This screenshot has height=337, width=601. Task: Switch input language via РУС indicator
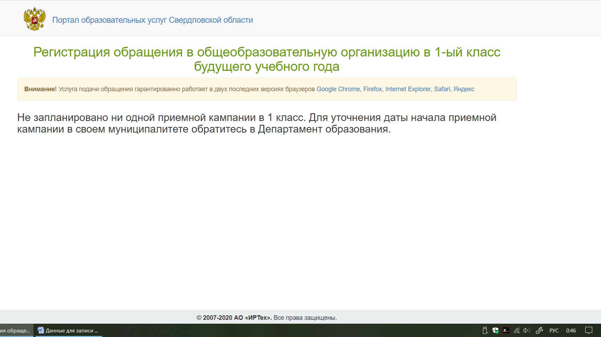(554, 330)
